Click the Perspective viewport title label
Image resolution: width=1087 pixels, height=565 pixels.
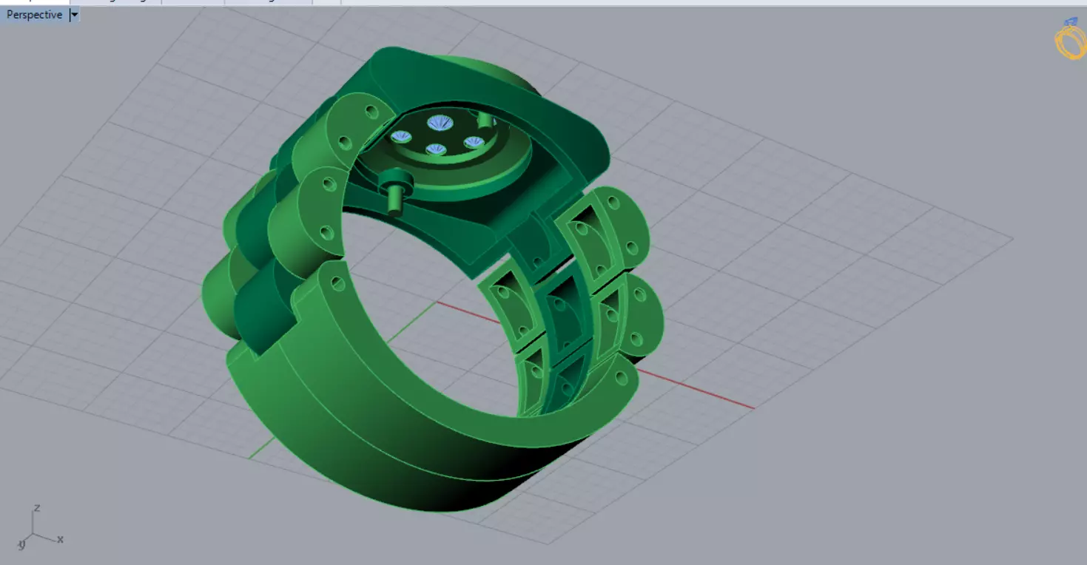pyautogui.click(x=34, y=15)
